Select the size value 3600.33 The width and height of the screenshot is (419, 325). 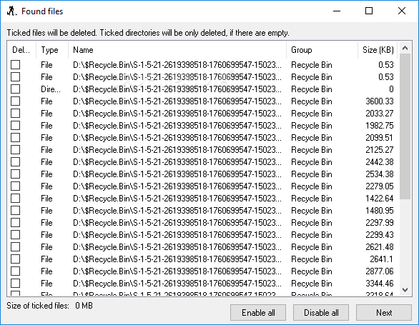(x=380, y=101)
